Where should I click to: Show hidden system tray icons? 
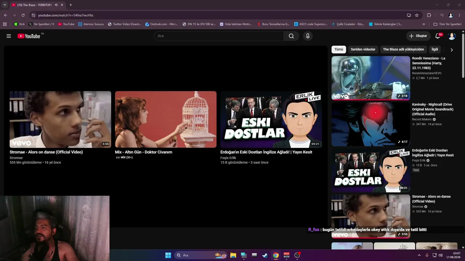[419, 255]
